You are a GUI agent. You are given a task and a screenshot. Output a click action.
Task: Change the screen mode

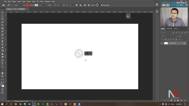2,92
